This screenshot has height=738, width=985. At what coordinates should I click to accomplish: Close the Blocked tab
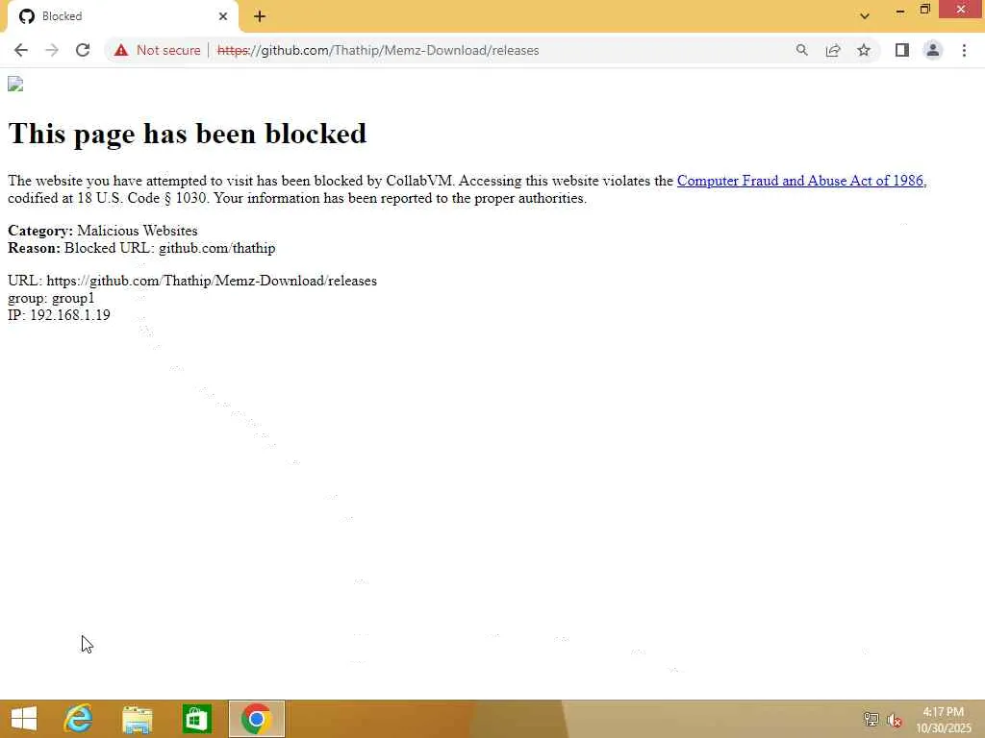click(223, 16)
